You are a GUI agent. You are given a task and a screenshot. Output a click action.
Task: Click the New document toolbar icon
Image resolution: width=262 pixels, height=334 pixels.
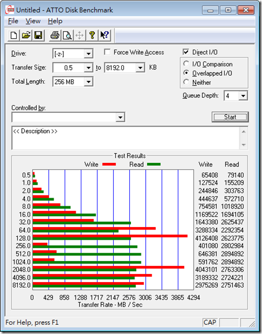[14, 35]
